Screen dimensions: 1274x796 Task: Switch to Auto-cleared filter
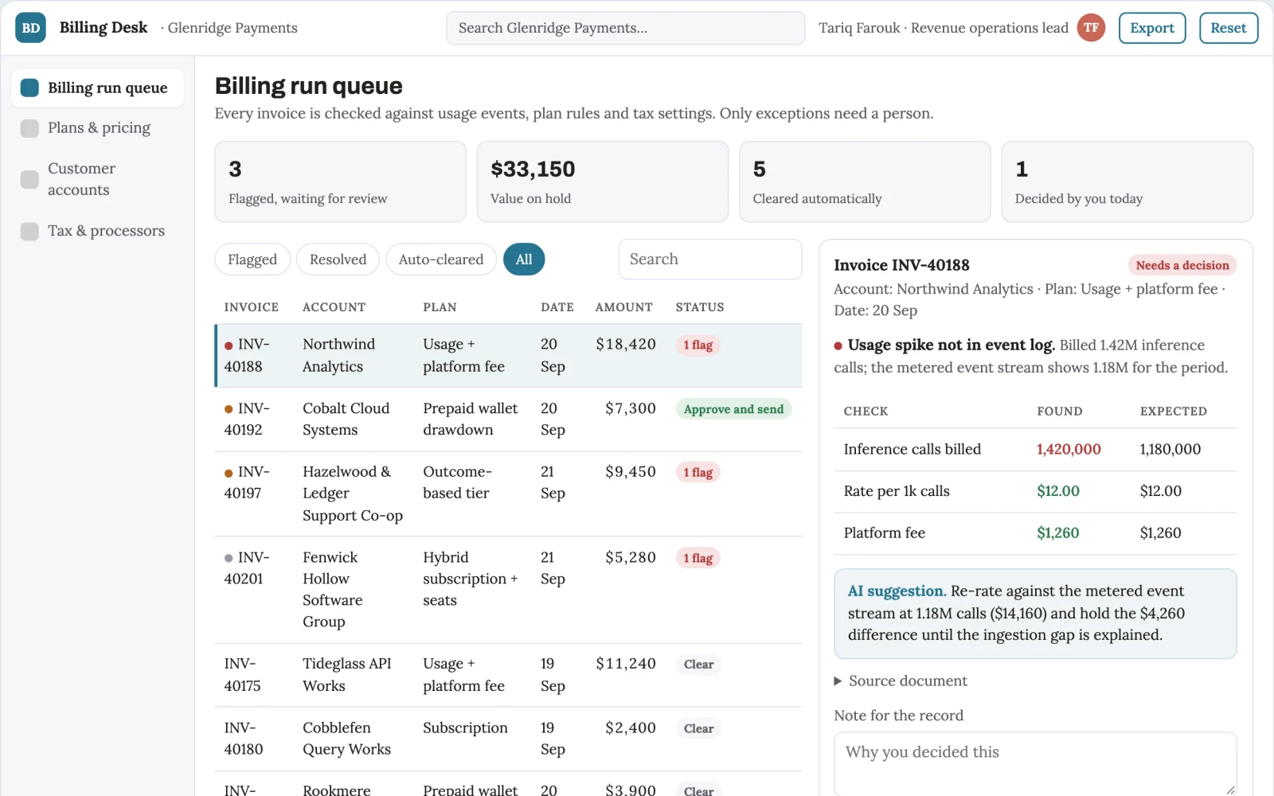tap(441, 259)
